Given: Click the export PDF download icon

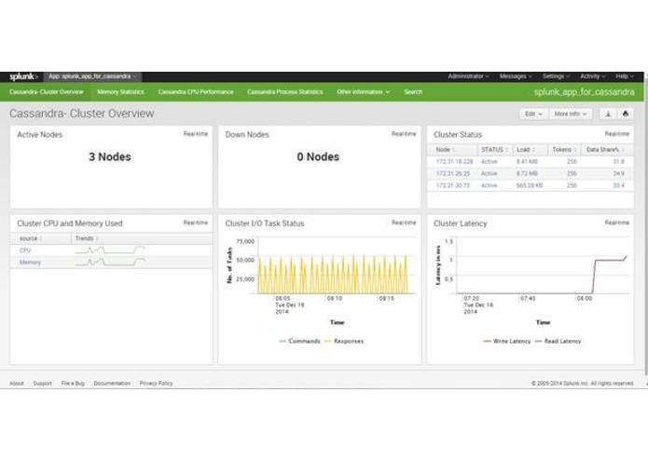Looking at the screenshot, I should [608, 114].
